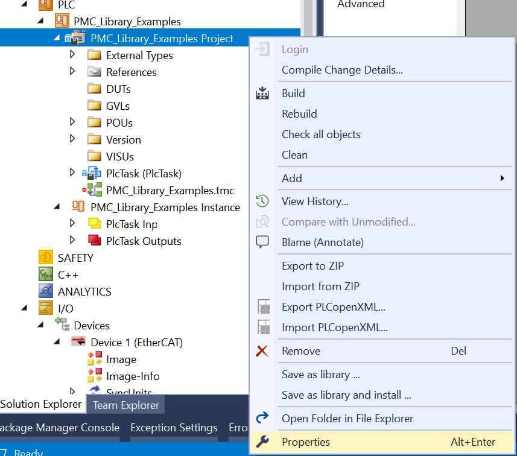Click the ANALYTICS node icon
517x456 pixels.
coord(46,291)
